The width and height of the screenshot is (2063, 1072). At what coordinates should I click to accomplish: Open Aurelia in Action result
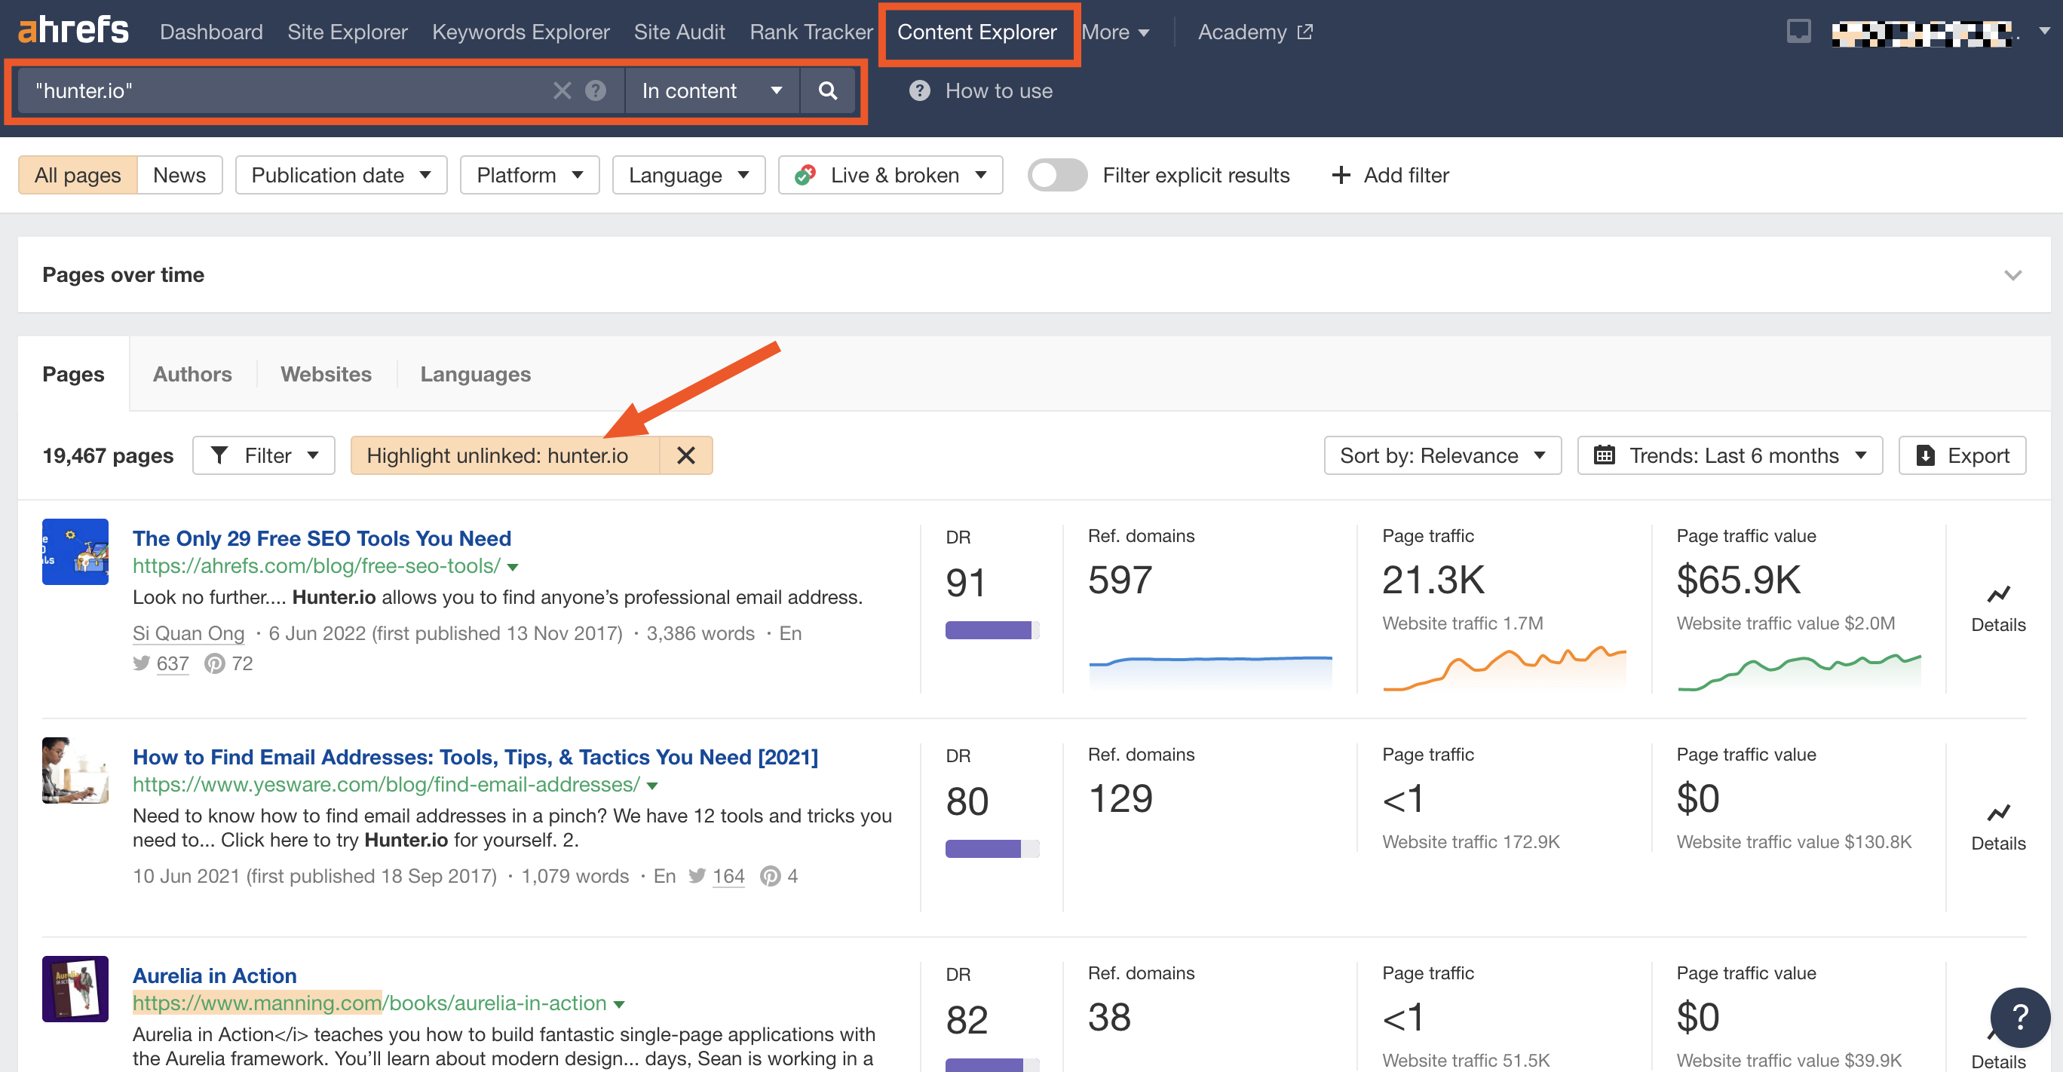point(214,975)
